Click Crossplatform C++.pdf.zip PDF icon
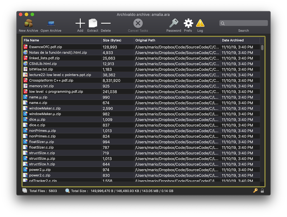This screenshot has height=217, width=287. [x=26, y=80]
